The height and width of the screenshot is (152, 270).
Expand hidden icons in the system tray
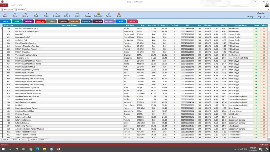[235, 149]
